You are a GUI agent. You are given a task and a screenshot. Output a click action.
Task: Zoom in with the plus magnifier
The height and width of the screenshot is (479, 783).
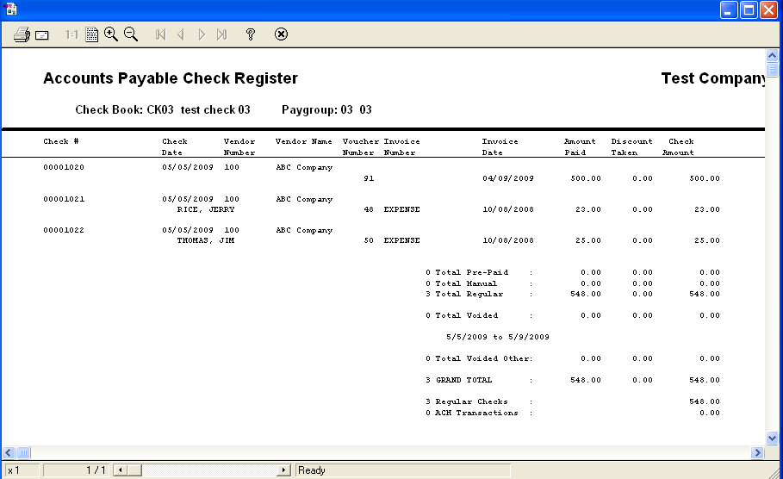[110, 34]
